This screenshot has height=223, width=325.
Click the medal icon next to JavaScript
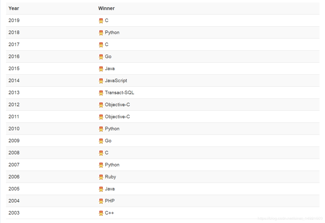tap(101, 81)
